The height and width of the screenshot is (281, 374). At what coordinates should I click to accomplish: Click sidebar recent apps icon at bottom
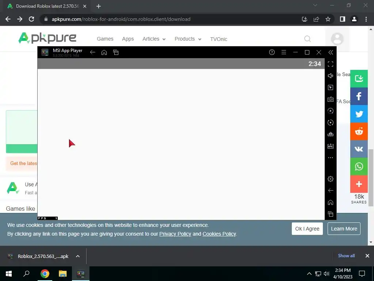coord(331,214)
